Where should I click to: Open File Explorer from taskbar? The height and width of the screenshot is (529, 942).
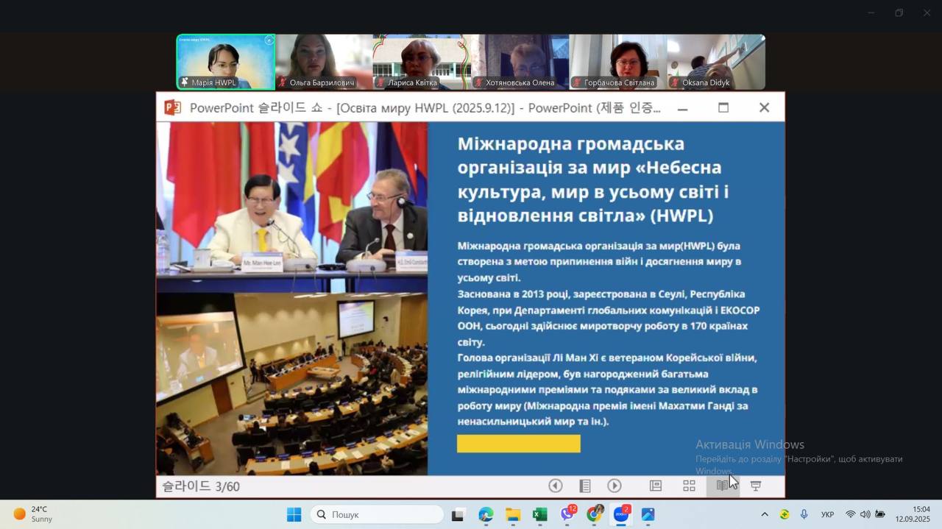[x=513, y=515]
